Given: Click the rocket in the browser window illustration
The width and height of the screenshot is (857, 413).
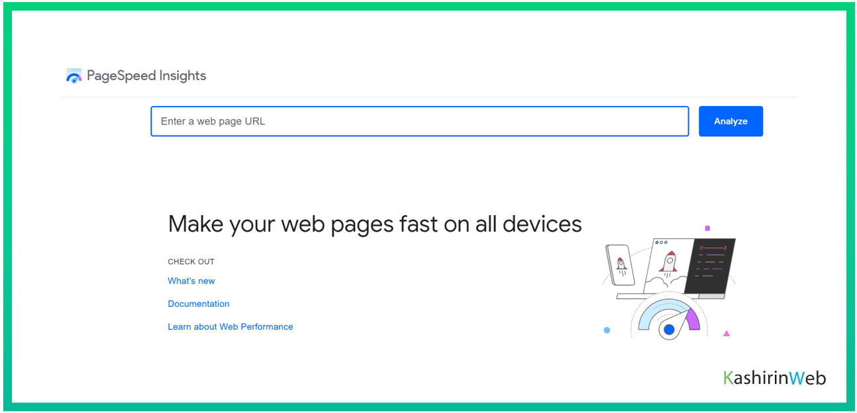Looking at the screenshot, I should pos(669,262).
